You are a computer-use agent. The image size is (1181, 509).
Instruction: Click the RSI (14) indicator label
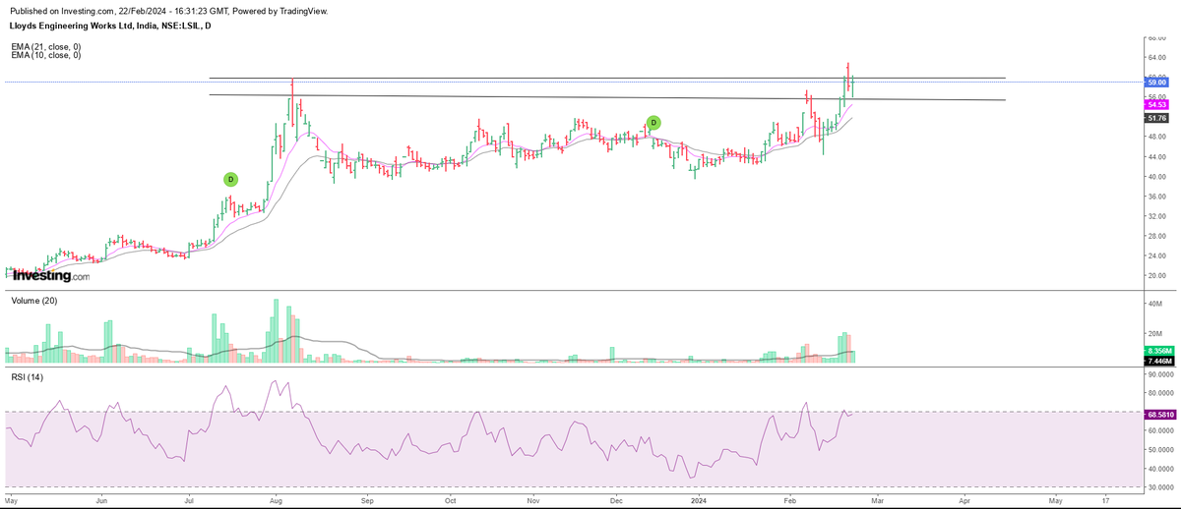(28, 377)
